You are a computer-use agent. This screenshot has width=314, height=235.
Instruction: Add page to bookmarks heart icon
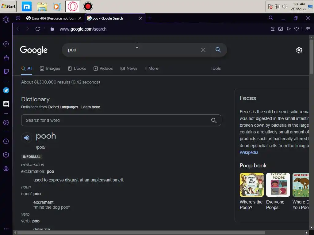297,29
